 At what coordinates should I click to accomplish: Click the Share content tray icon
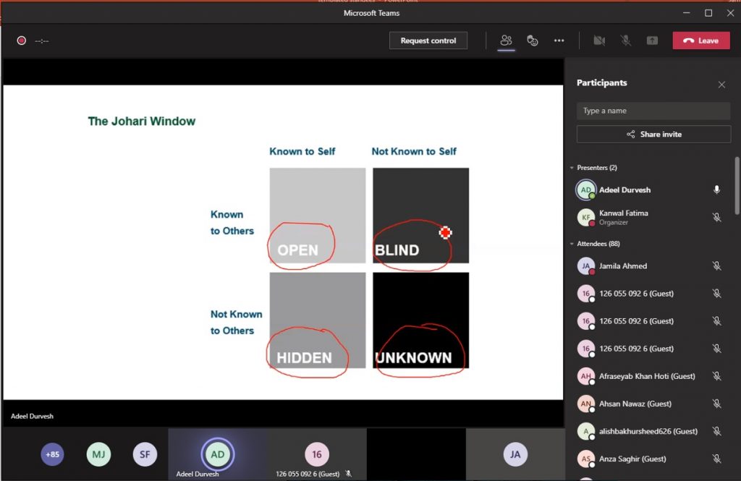(x=652, y=41)
